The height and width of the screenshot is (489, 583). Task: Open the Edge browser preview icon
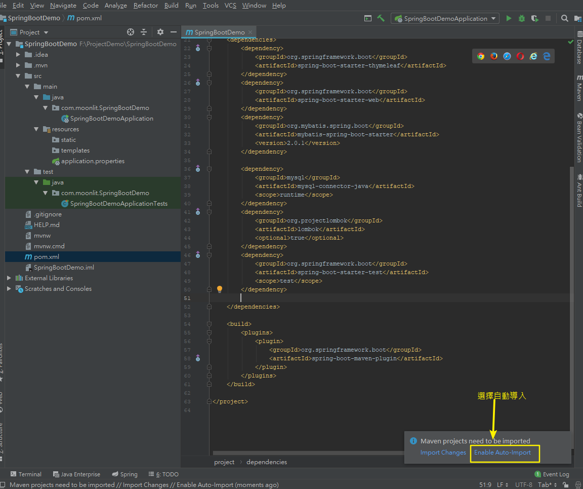[x=547, y=56]
